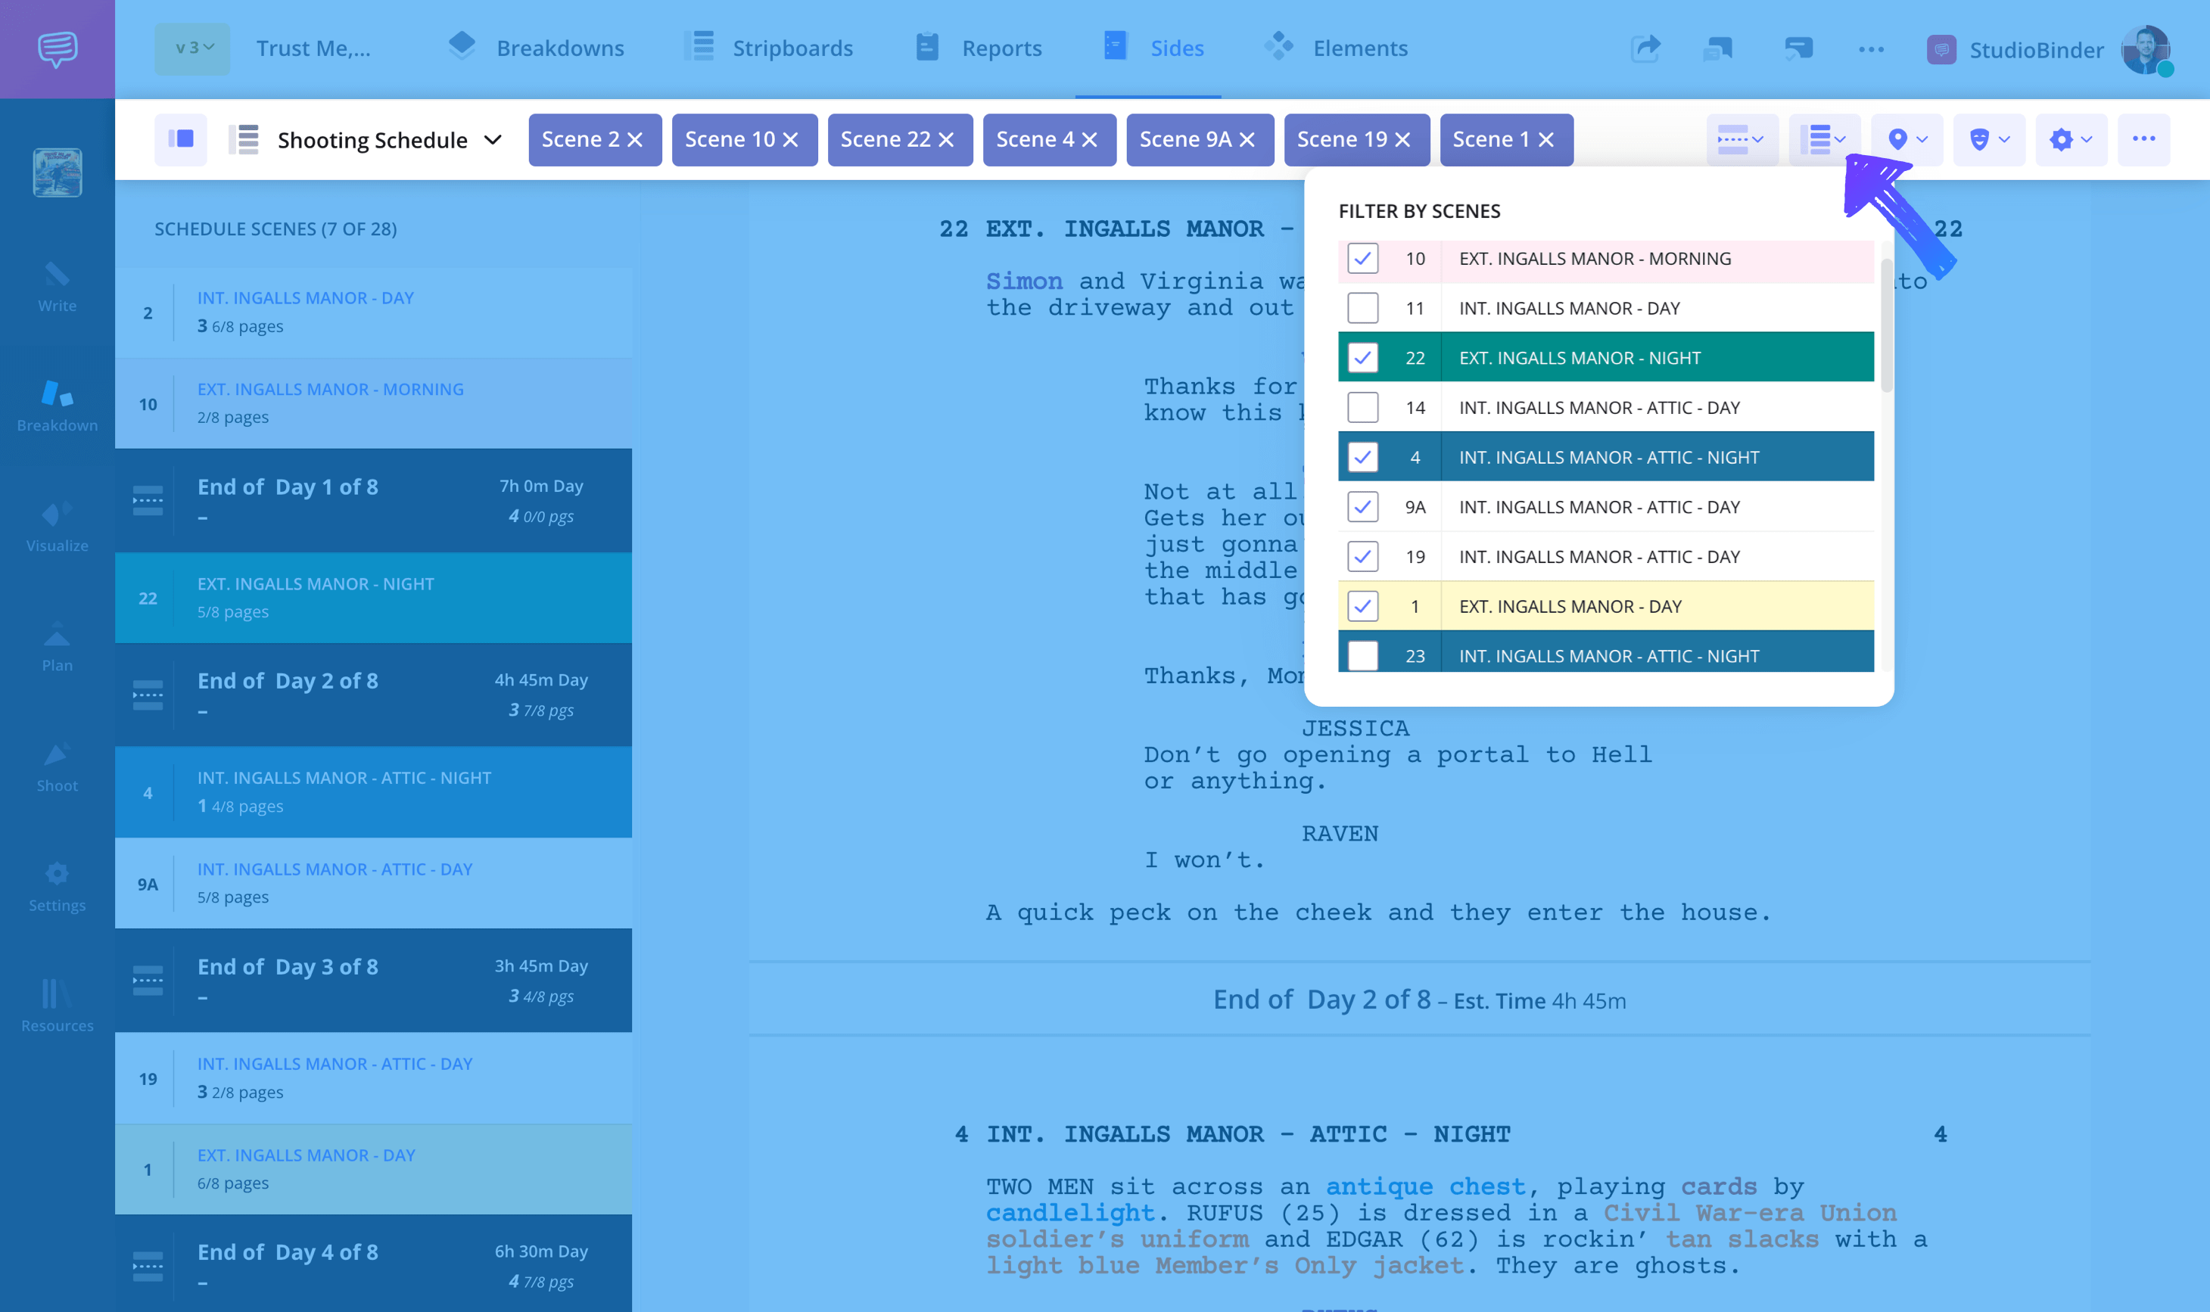Screen dimensions: 2210x1312
Task: Check scene 23 ATTIC - NIGHT checkbox
Action: pos(1363,656)
